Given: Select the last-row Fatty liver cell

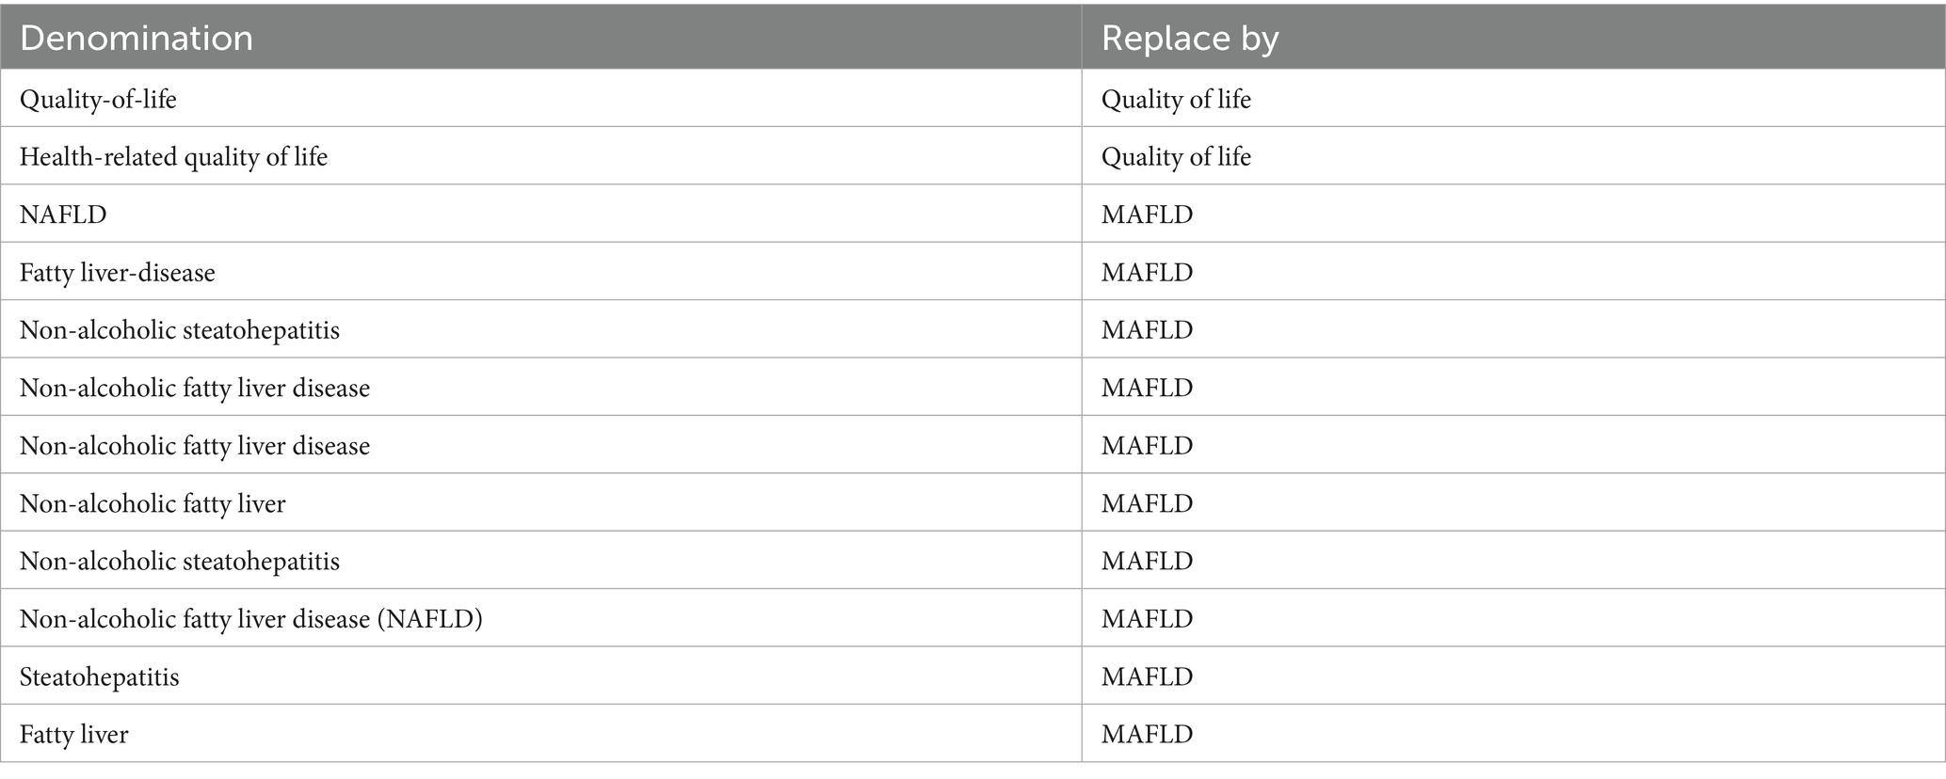Looking at the screenshot, I should (73, 735).
